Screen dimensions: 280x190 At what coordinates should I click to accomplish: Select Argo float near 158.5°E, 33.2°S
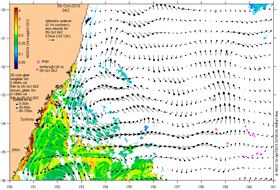click(213, 100)
